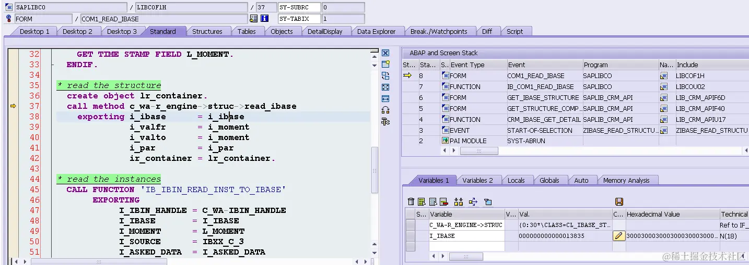The height and width of the screenshot is (265, 749).
Task: Click the program icon beside SAPLIBCO field
Action: 8,7
